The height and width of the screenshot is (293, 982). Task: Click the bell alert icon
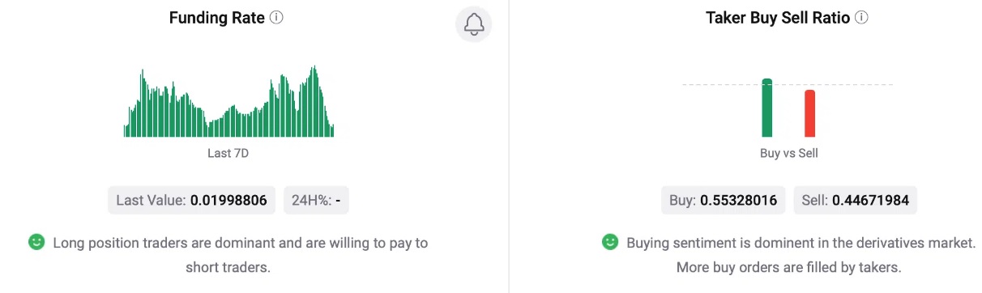coord(474,25)
